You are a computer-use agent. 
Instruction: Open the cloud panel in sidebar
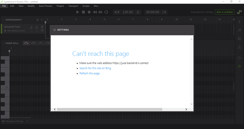point(239,58)
